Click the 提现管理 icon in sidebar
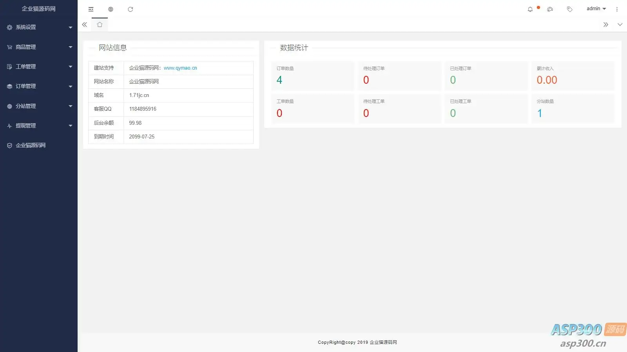627x352 pixels. [9, 126]
